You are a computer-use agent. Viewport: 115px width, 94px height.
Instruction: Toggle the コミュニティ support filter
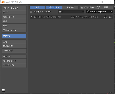pyautogui.click(x=54, y=8)
